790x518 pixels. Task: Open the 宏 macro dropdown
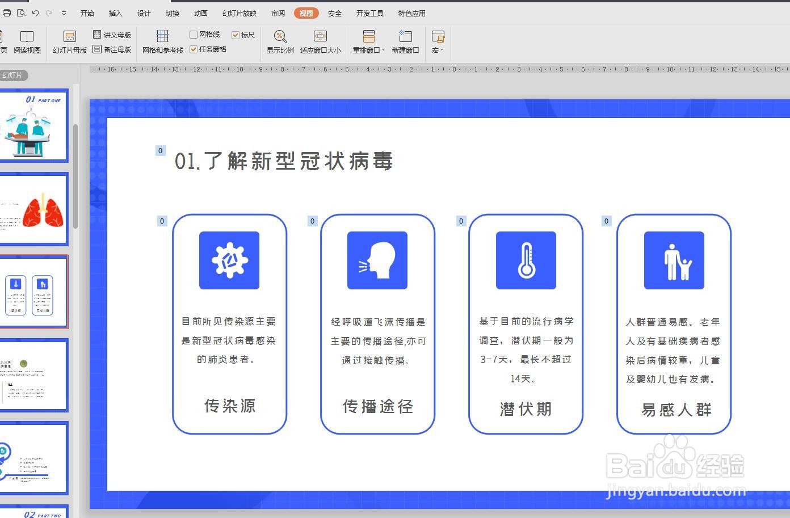[x=438, y=43]
